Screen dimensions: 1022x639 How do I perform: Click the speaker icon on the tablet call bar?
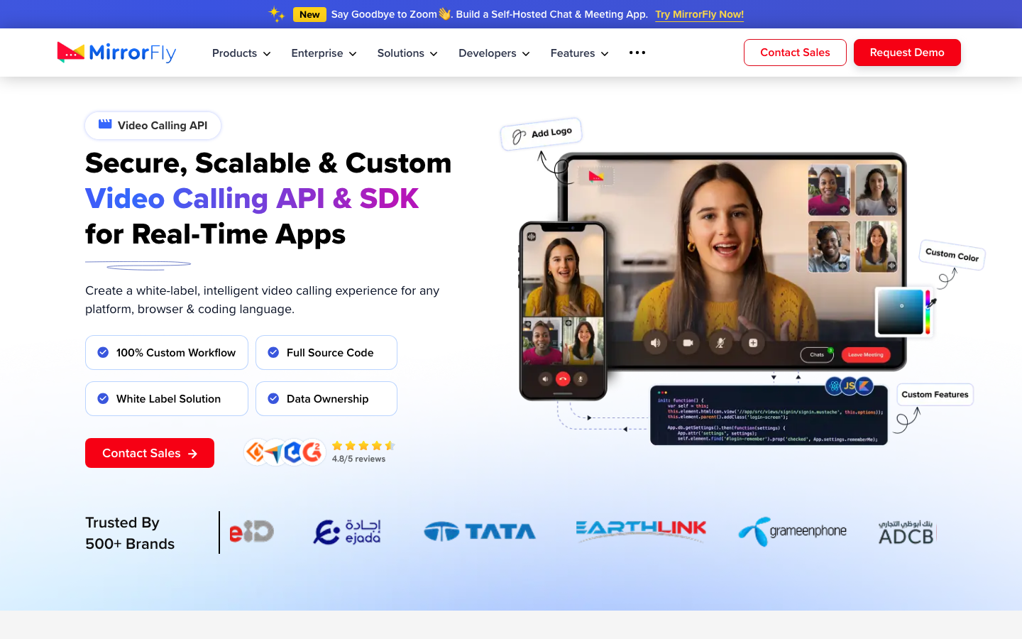(x=655, y=343)
